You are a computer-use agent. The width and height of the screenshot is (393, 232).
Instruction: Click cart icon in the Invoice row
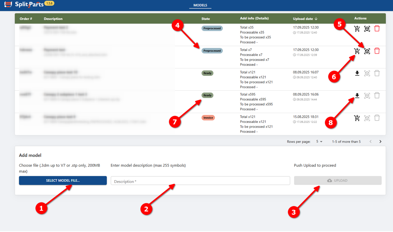point(357,118)
